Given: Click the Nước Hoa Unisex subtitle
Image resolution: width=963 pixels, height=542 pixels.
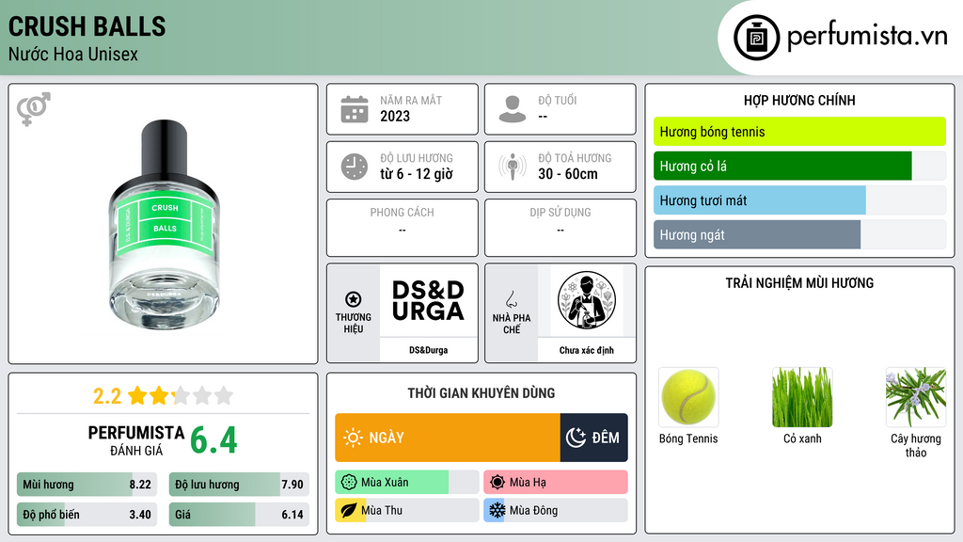Looking at the screenshot, I should [x=73, y=55].
